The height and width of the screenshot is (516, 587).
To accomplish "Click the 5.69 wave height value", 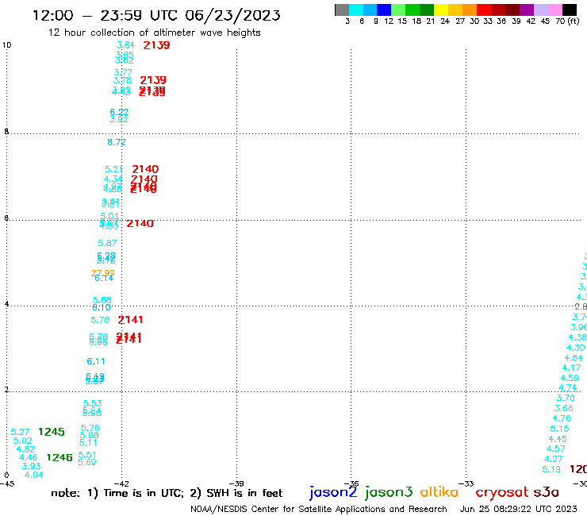I will coord(86,462).
